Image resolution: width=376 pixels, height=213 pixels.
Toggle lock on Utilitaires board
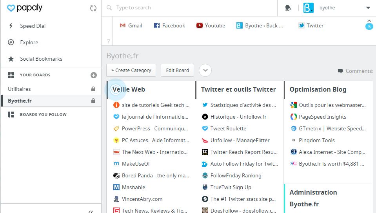[93, 89]
